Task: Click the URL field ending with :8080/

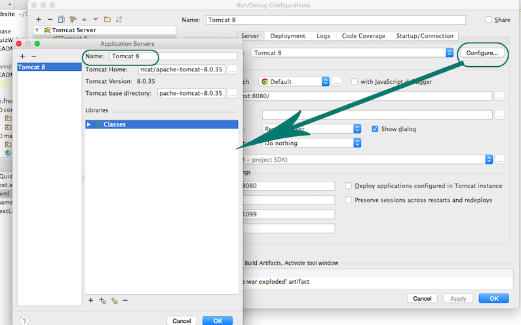Action: [x=367, y=96]
